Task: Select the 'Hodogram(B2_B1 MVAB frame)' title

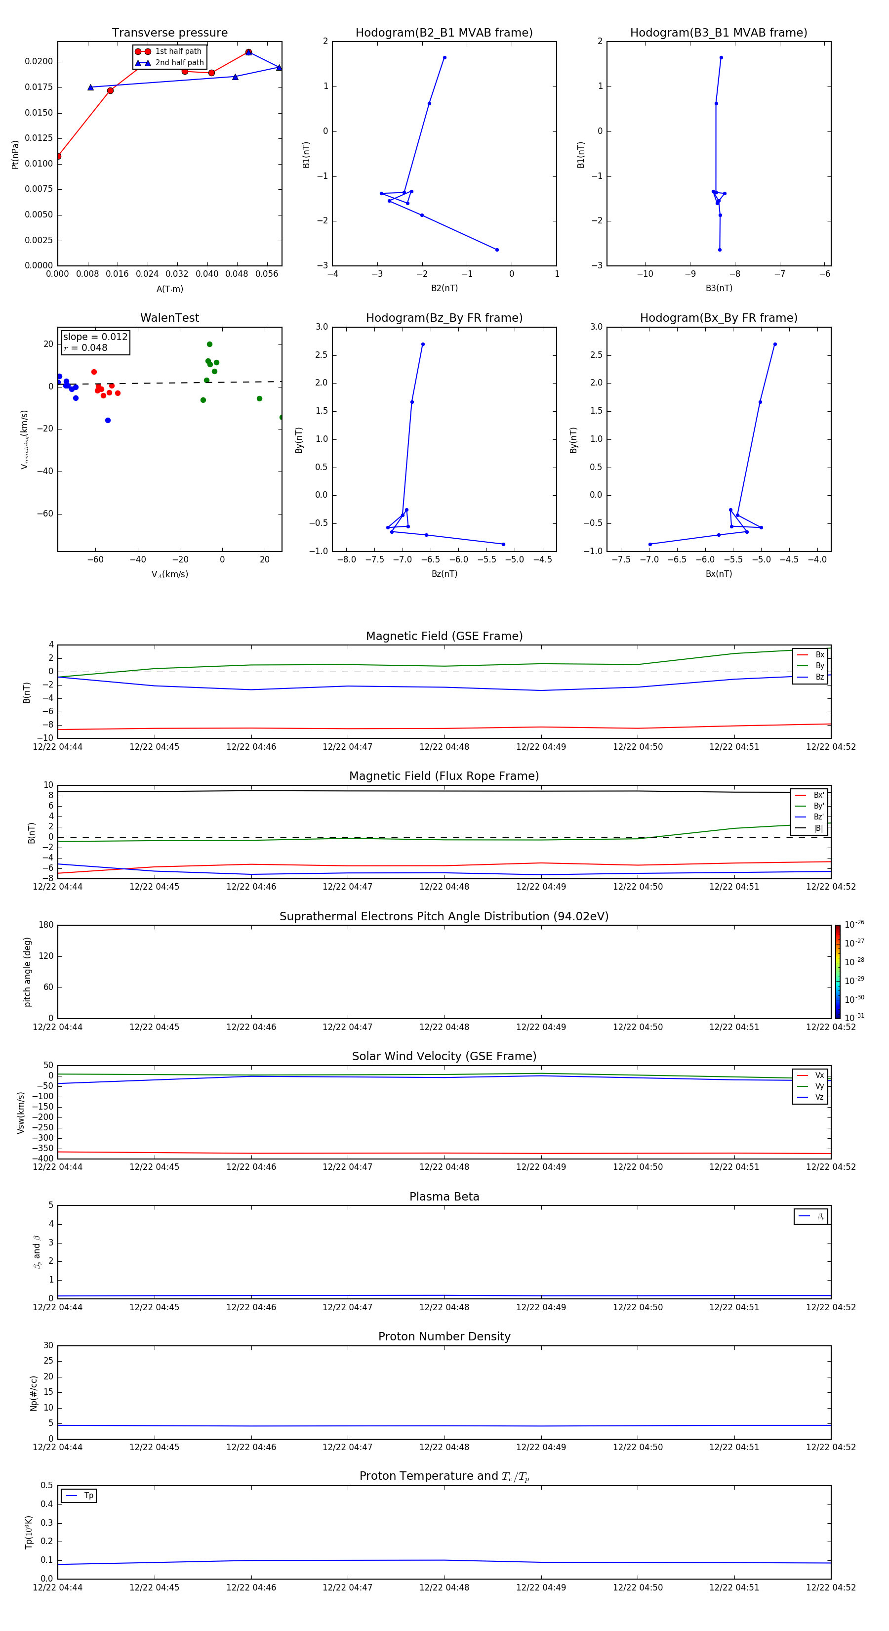Action: [x=444, y=33]
